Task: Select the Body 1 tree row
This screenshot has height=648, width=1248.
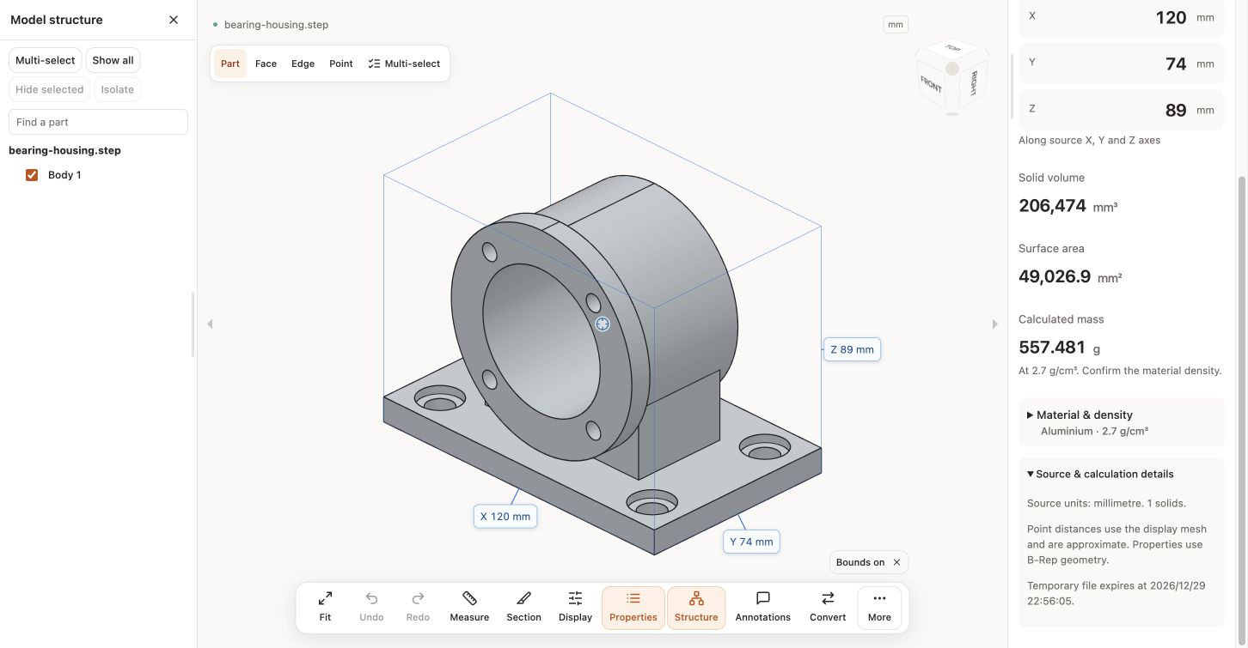Action: click(98, 175)
